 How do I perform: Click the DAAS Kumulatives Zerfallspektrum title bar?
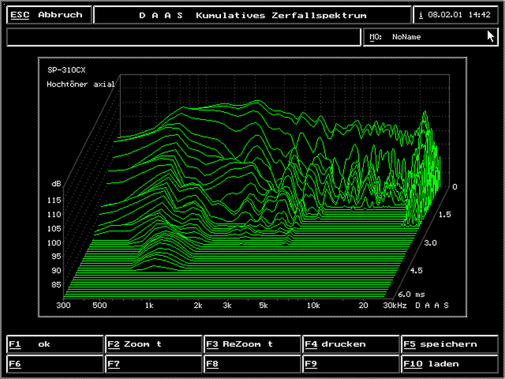[252, 15]
